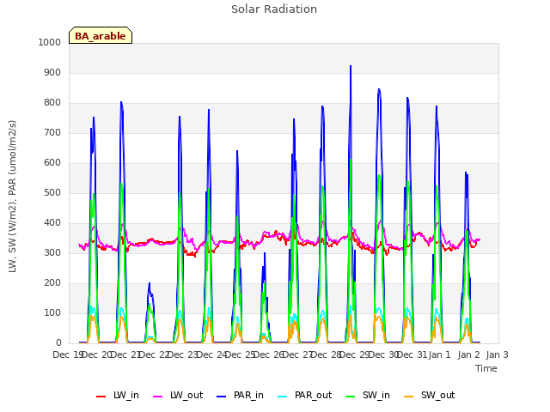Click the Jan 1 x-axis tick label

click(439, 354)
